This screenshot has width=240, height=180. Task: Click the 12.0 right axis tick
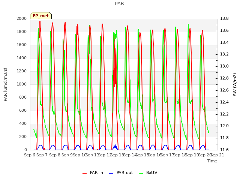(224, 126)
